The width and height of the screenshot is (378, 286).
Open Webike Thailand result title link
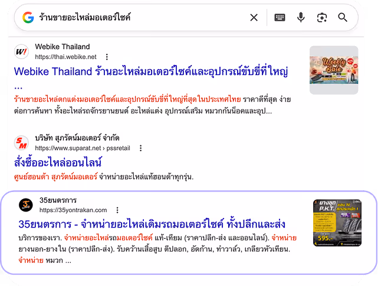(x=151, y=77)
